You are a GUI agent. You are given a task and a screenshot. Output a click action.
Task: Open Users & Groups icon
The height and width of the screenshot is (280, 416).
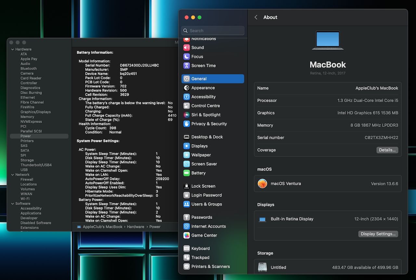tap(187, 204)
